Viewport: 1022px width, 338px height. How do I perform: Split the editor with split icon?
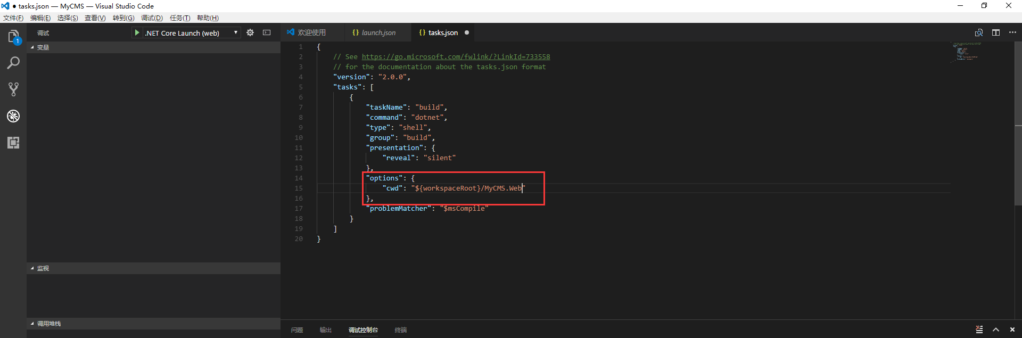(x=996, y=32)
